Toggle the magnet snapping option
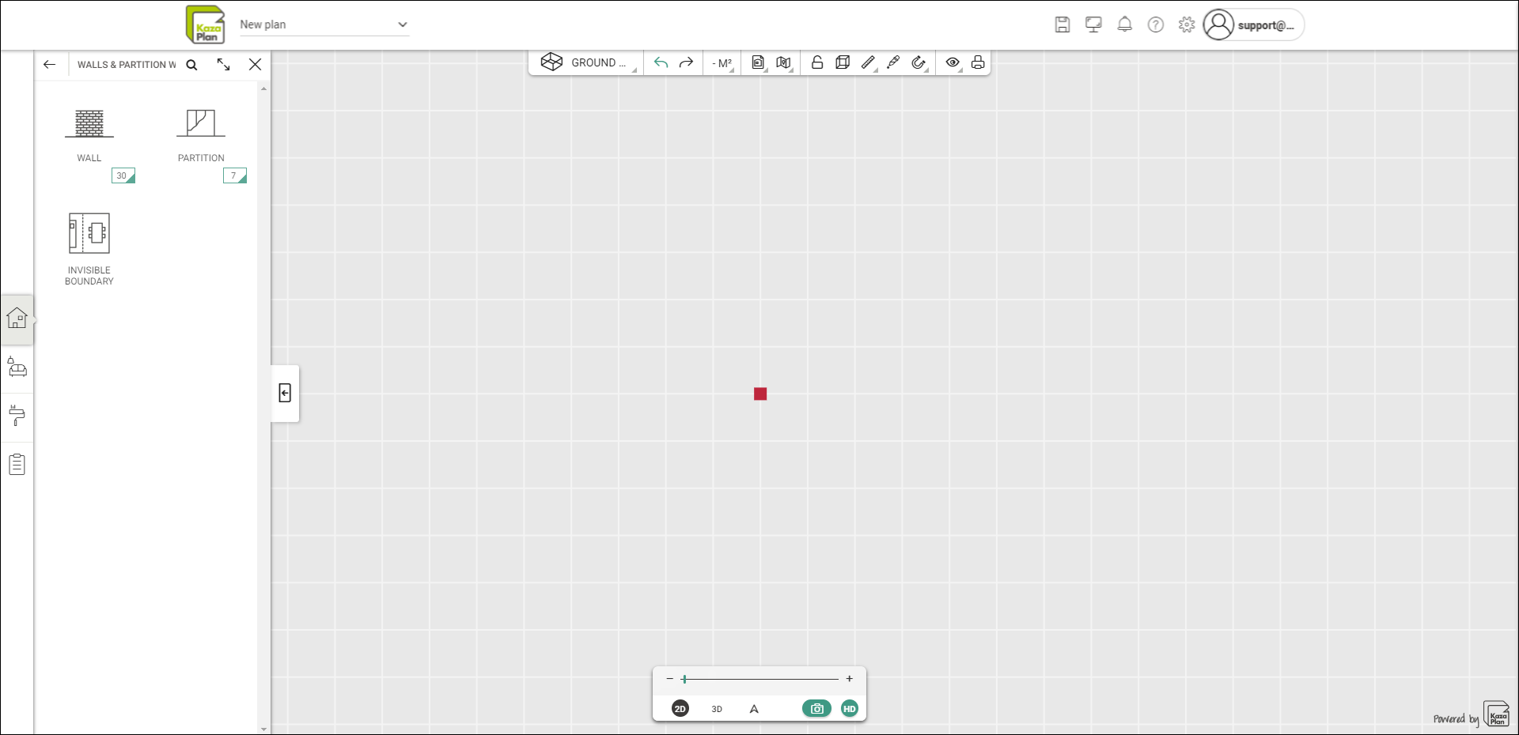 [x=919, y=62]
